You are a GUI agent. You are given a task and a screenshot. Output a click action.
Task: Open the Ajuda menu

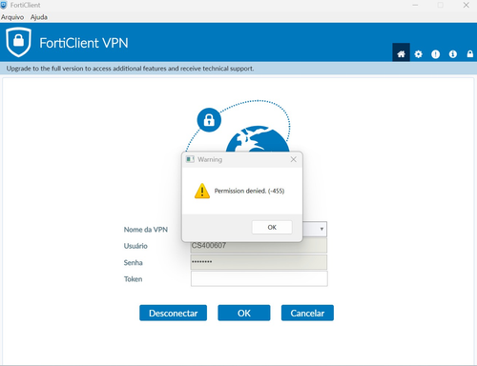pos(39,17)
